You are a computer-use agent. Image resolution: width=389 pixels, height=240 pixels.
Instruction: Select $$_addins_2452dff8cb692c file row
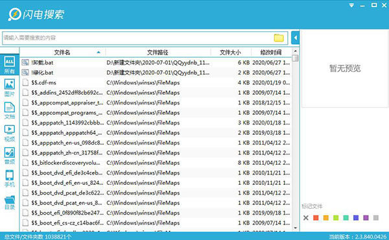click(156, 93)
